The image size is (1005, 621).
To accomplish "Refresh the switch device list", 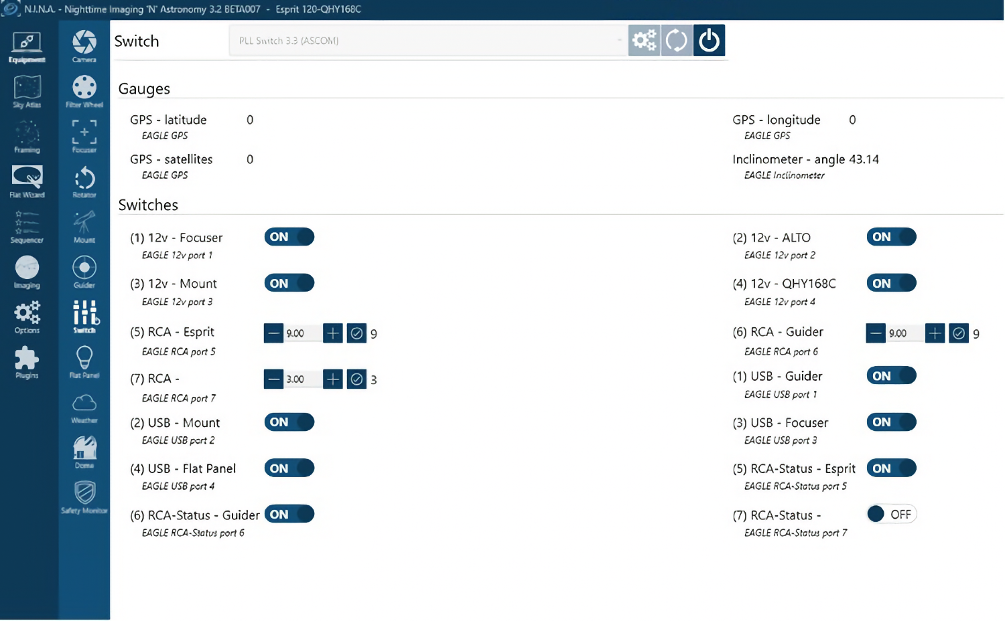I will [x=676, y=40].
